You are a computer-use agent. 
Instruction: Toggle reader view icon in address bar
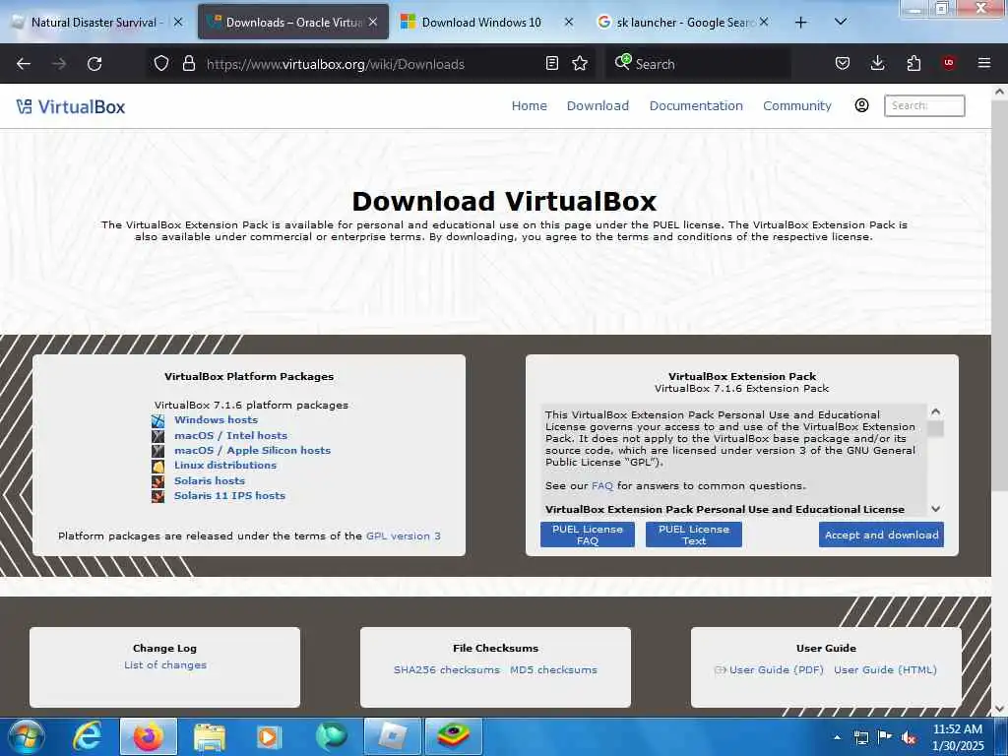coord(551,63)
